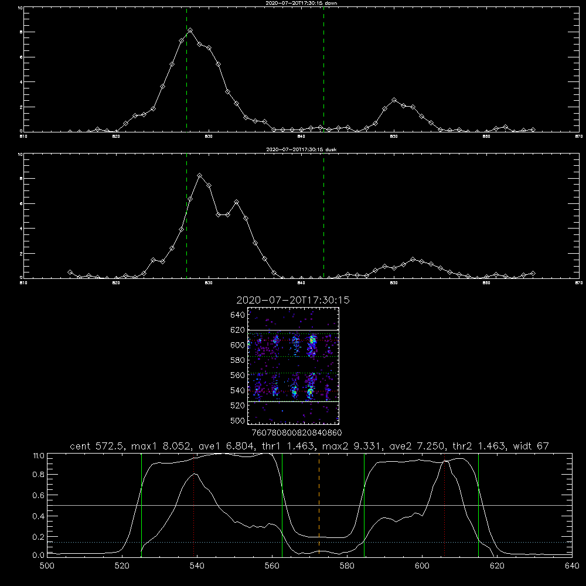Click the 'widt 67' value

531,446
